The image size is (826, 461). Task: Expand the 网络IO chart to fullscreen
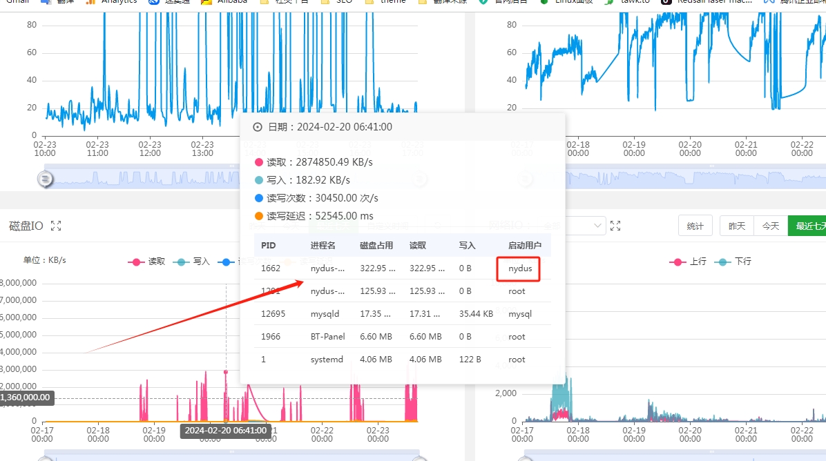615,226
